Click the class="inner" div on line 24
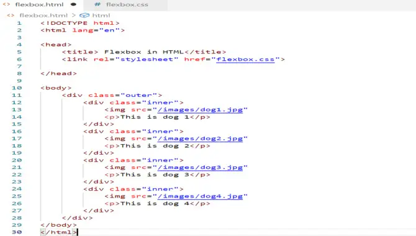Screen dimensions: 416x236 (133, 189)
